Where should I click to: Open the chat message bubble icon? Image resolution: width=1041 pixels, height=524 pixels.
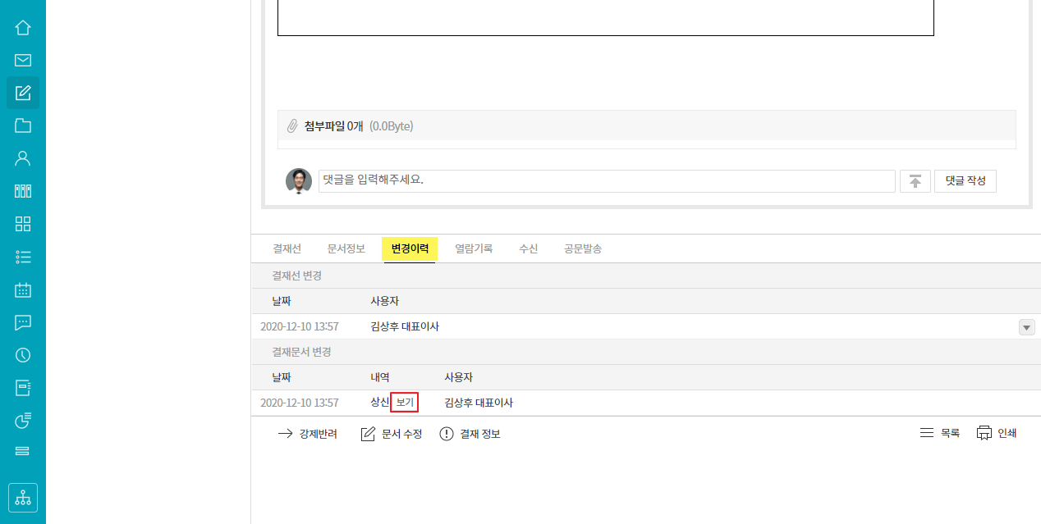point(23,322)
